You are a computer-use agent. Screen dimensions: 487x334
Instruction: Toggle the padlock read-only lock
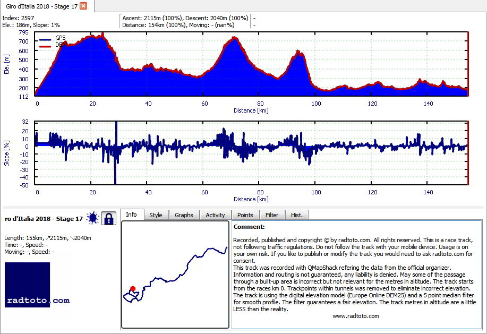(108, 218)
